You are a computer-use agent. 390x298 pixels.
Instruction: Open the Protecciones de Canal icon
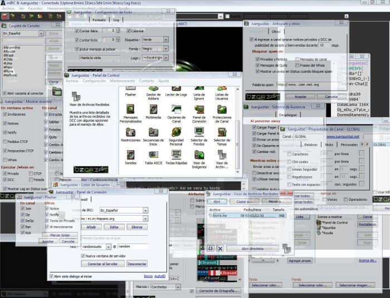point(222,113)
